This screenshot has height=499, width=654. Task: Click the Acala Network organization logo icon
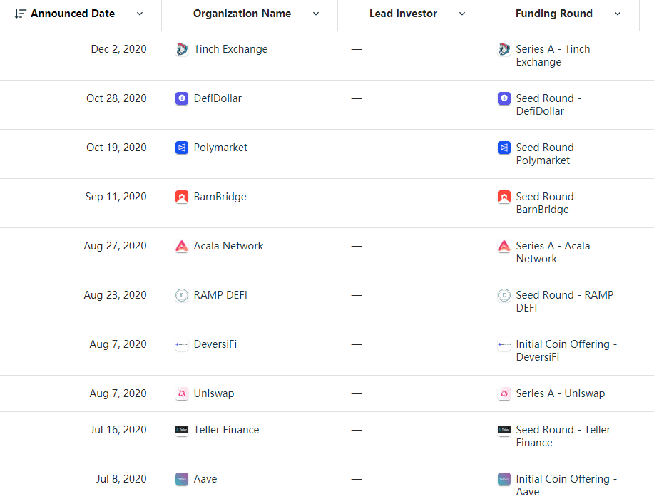pos(182,247)
